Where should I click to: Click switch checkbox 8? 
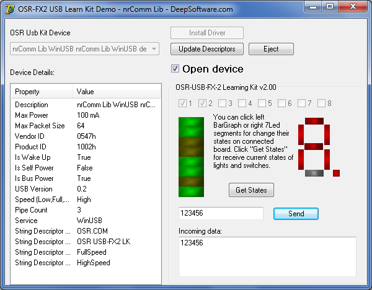pos(321,103)
